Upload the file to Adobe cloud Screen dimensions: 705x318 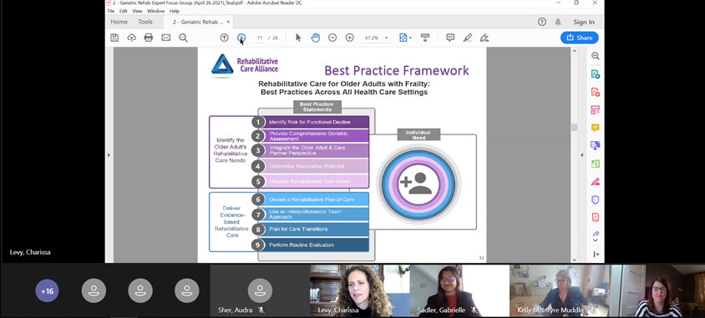131,38
